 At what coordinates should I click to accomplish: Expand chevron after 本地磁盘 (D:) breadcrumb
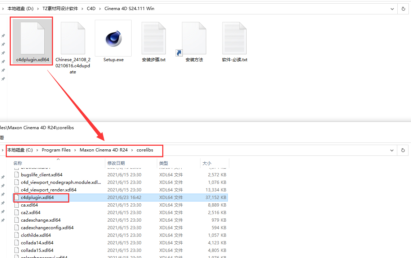[x=38, y=9]
